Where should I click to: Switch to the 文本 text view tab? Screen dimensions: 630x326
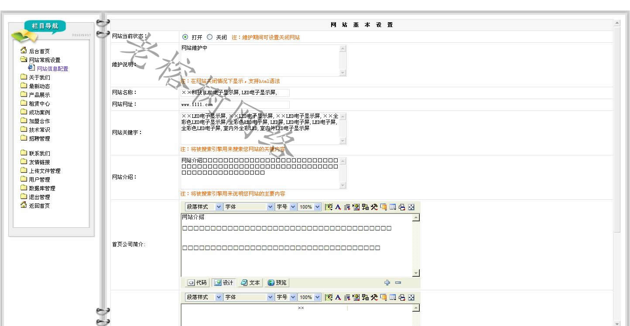(x=250, y=283)
